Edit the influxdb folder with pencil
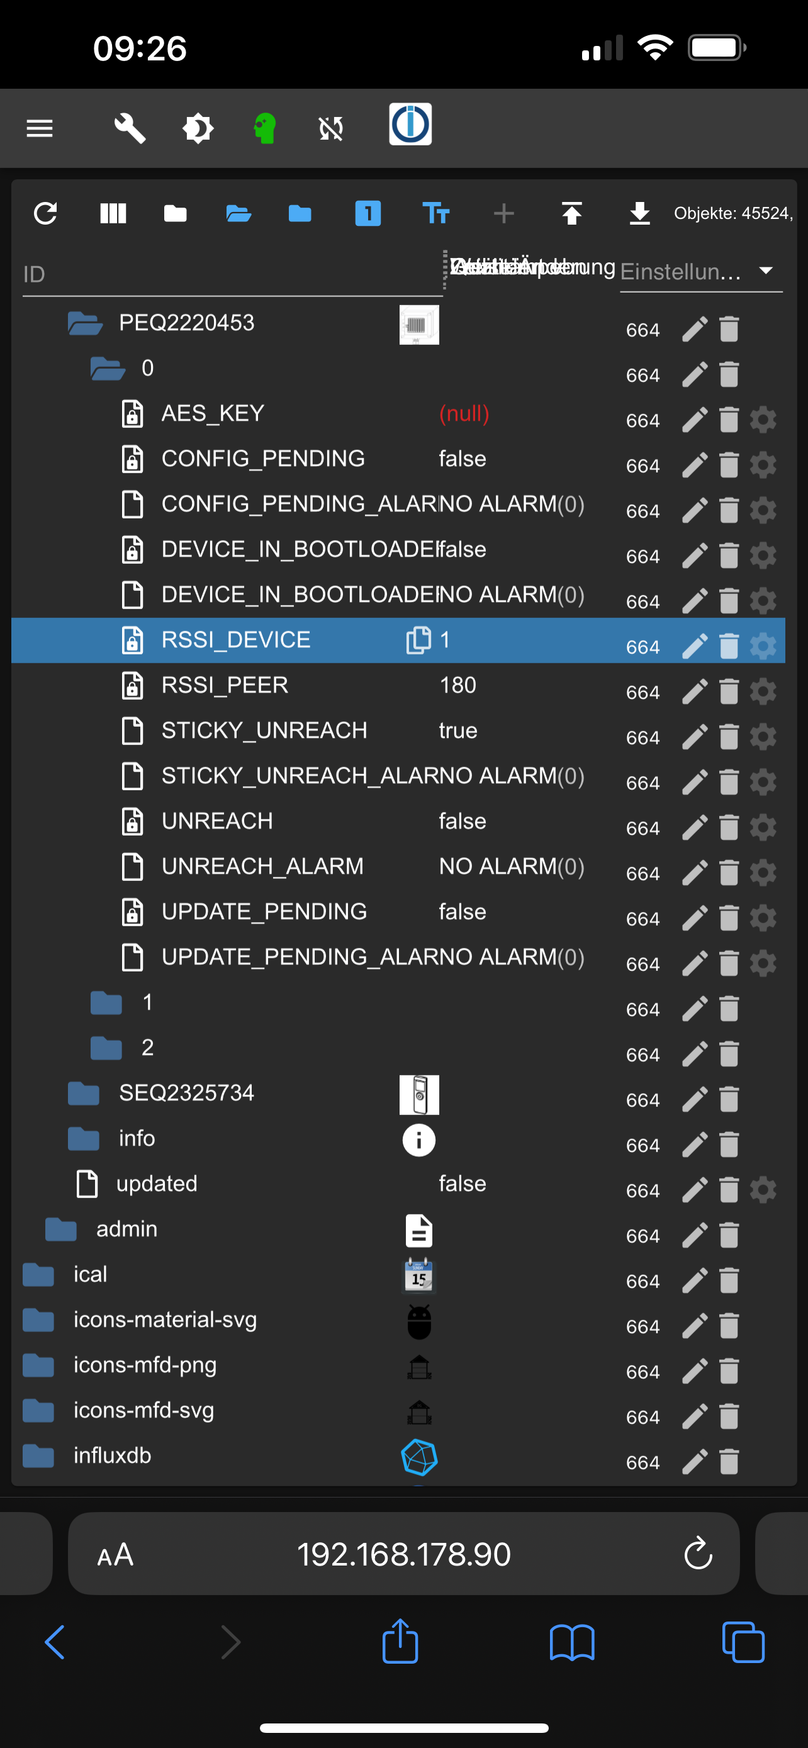The height and width of the screenshot is (1748, 808). tap(695, 1462)
